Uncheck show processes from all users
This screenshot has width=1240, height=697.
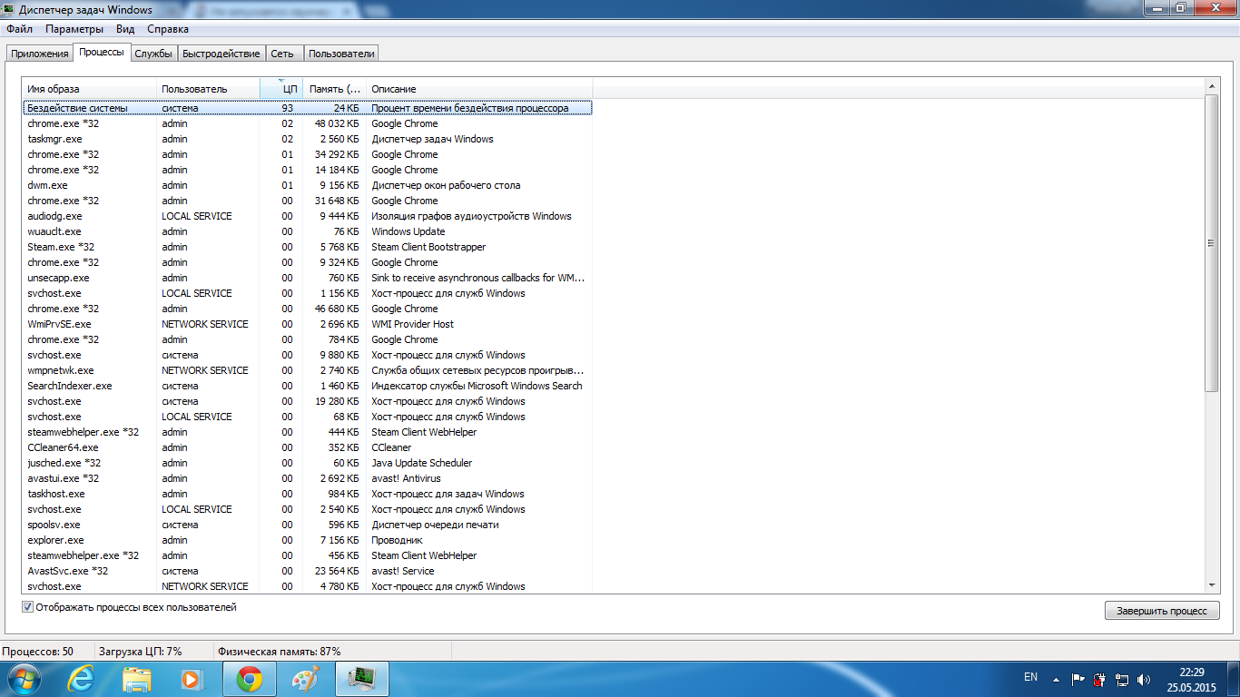click(27, 607)
